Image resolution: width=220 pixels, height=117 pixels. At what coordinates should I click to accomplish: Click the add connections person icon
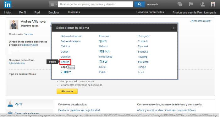click(x=202, y=4)
